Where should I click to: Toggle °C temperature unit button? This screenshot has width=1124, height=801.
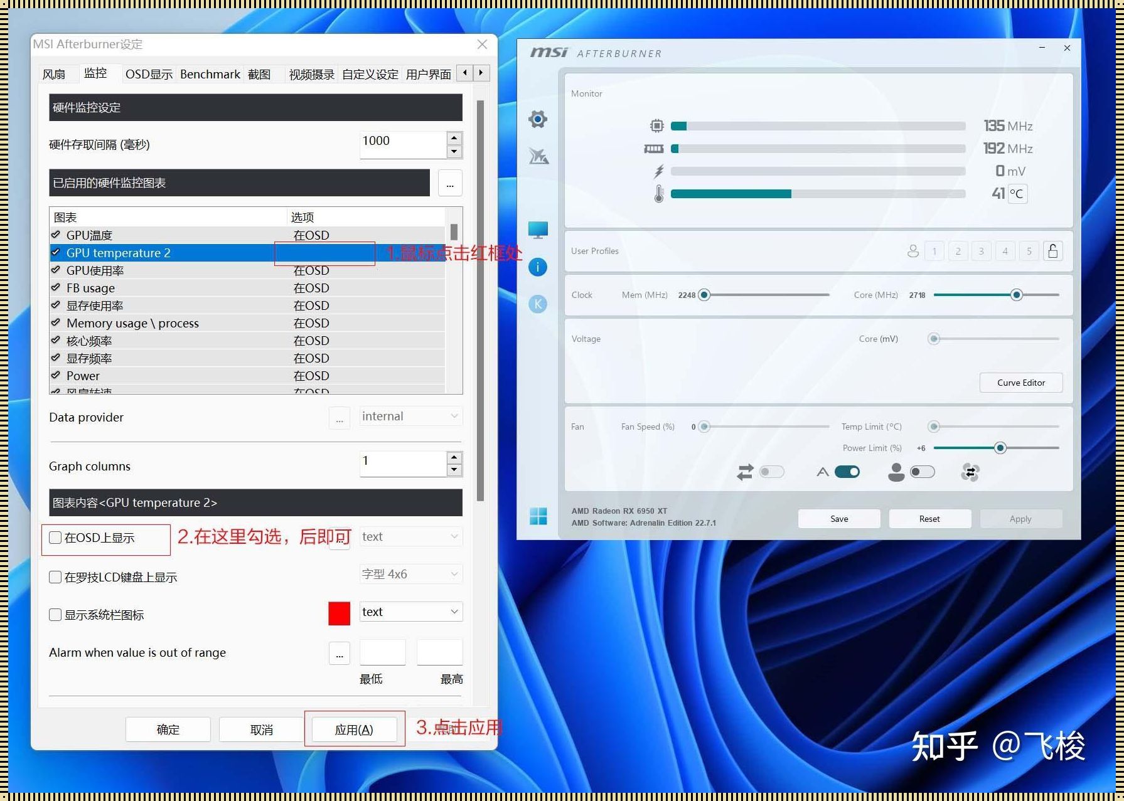tap(1017, 194)
